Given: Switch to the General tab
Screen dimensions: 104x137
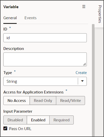Looking at the screenshot, I should pyautogui.click(x=10, y=18).
